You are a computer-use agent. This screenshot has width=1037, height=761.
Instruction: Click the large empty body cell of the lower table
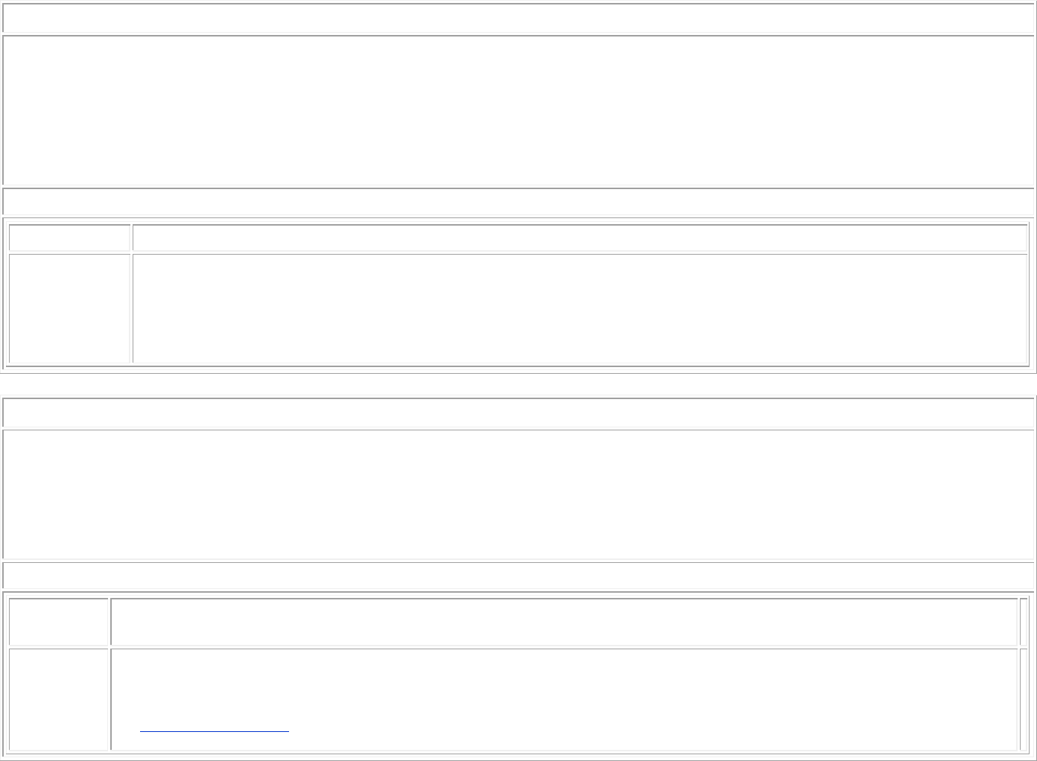tap(518, 494)
